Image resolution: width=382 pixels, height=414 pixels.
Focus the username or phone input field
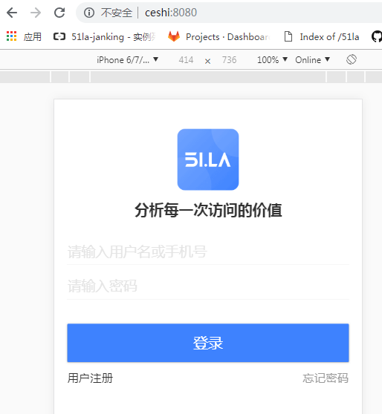(208, 252)
